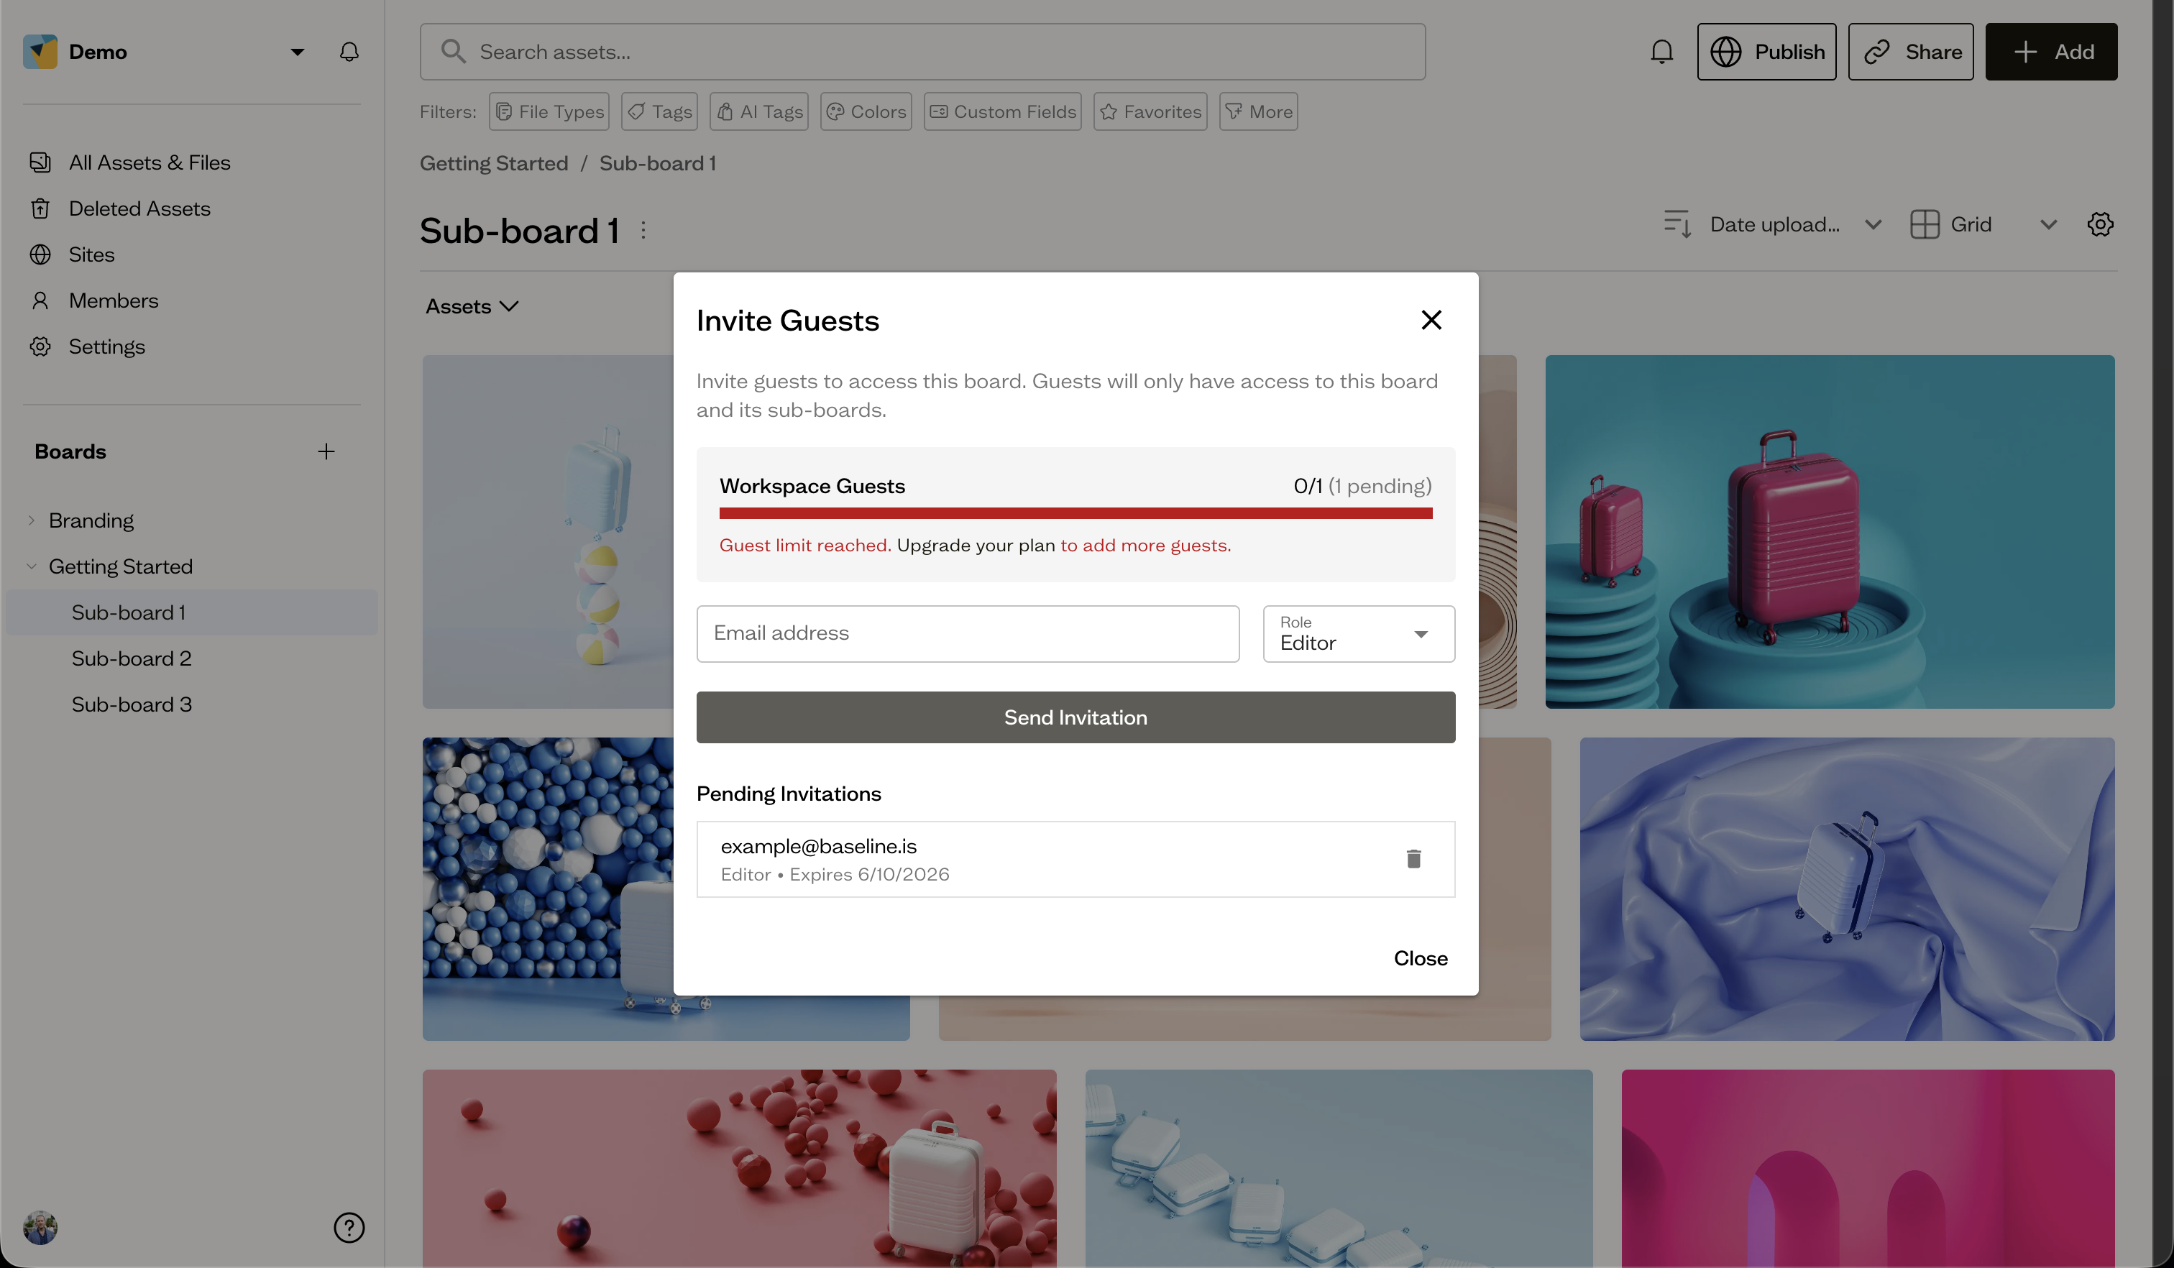Select Sub-board 1 in sidebar

(x=191, y=612)
